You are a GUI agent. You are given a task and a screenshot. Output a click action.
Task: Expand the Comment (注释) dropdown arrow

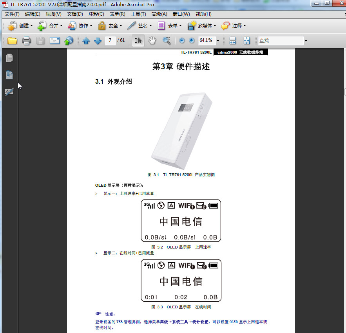(245, 26)
